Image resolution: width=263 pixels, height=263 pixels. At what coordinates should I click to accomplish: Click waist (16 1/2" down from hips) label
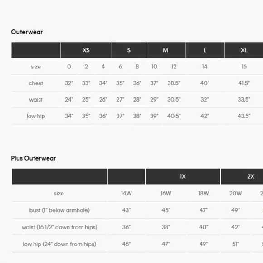(x=59, y=227)
